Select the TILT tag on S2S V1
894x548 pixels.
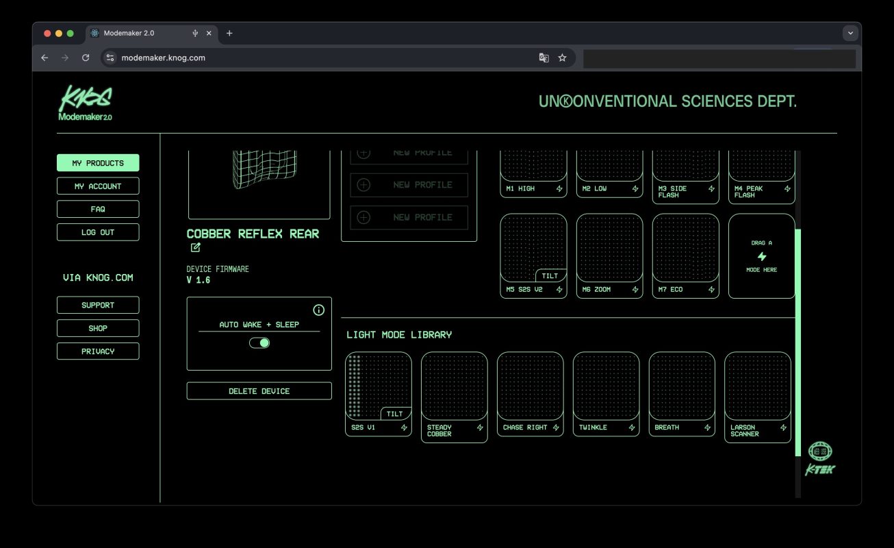pyautogui.click(x=395, y=414)
